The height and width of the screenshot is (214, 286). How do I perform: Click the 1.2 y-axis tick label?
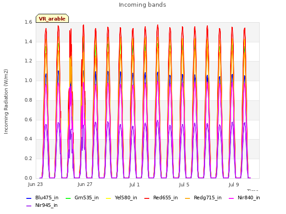(28, 61)
